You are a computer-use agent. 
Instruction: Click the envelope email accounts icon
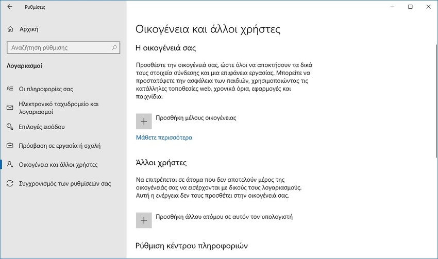pos(10,108)
